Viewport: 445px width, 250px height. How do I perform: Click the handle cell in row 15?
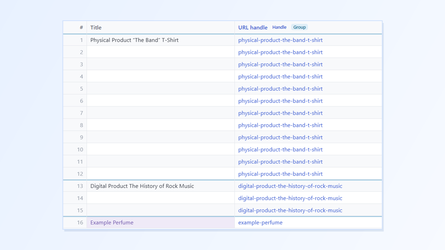point(308,210)
